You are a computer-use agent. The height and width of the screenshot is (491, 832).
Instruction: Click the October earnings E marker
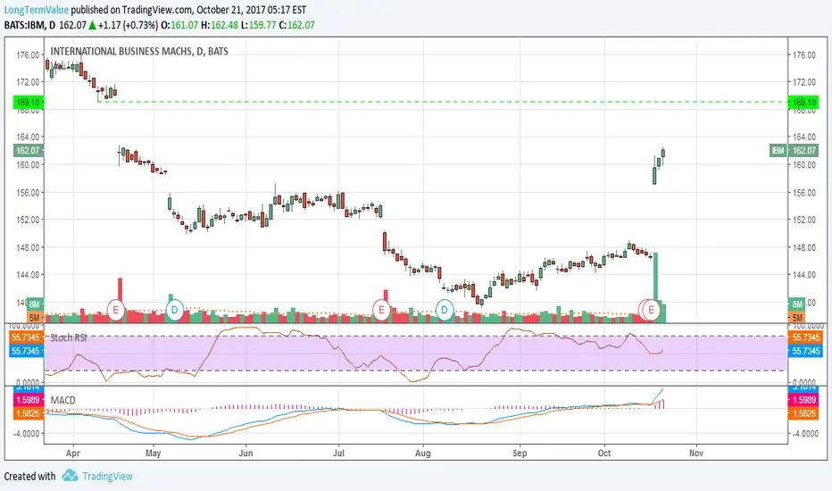coord(652,310)
